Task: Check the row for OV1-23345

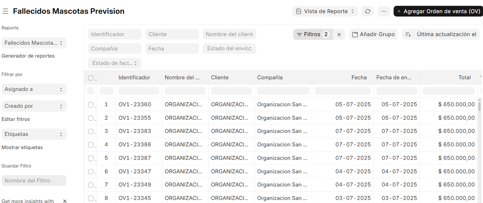Action: [x=91, y=198]
